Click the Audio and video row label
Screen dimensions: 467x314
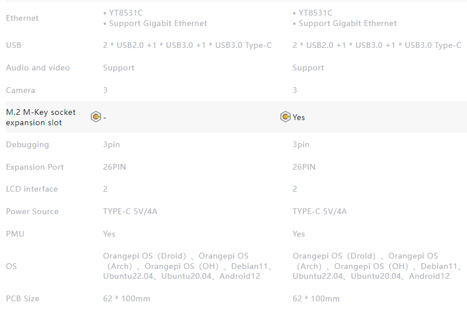click(38, 68)
